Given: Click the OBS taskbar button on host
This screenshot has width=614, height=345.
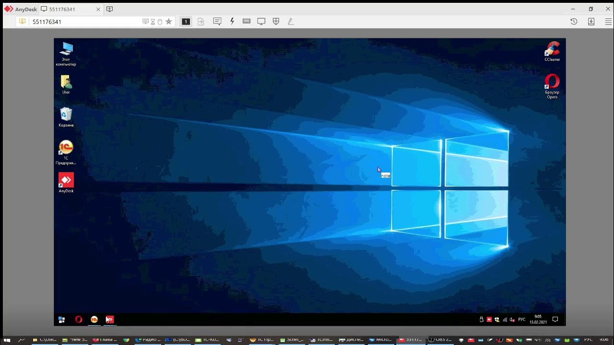Looking at the screenshot, I should pyautogui.click(x=439, y=340).
